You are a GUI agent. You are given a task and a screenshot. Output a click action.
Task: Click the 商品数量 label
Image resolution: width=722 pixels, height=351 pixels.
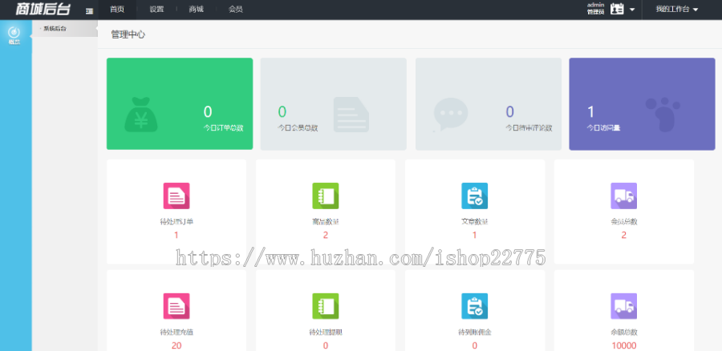(x=326, y=222)
